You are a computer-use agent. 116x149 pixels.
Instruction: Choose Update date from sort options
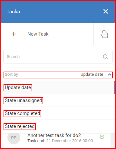tap(18, 88)
